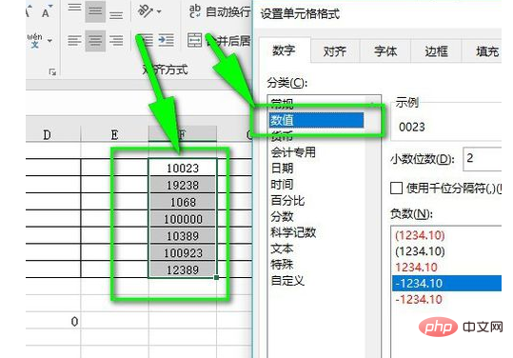
Task: Select 时间 in the category list
Action: coord(282,184)
